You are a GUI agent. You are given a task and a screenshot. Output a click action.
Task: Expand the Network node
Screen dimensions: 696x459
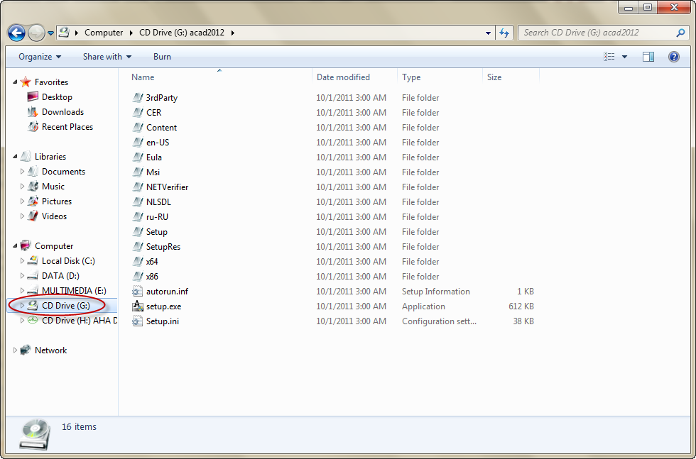click(15, 350)
